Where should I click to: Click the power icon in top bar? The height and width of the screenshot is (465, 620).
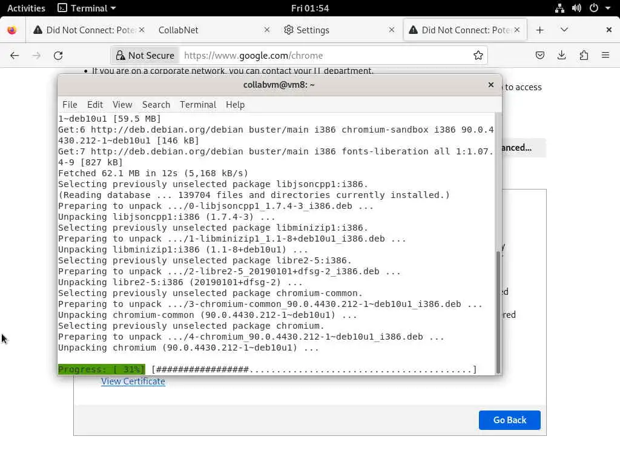click(593, 8)
